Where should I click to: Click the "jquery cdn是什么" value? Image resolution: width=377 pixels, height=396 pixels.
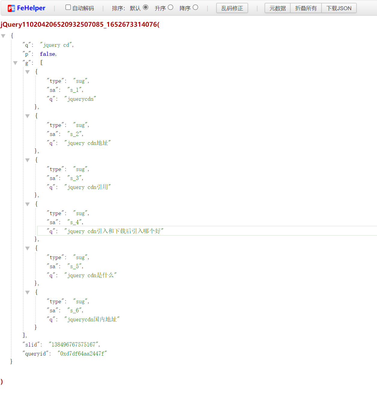[x=90, y=275]
